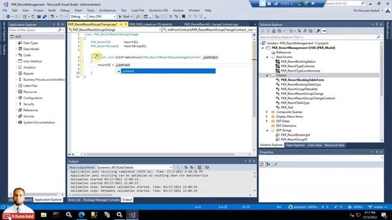This screenshot has width=392, height=220.
Task: Collapse the Classes folder in Solution Explorer
Action: pos(267,75)
